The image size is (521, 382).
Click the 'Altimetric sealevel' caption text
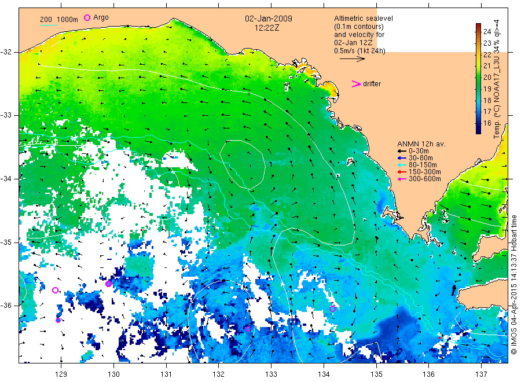pyautogui.click(x=364, y=19)
